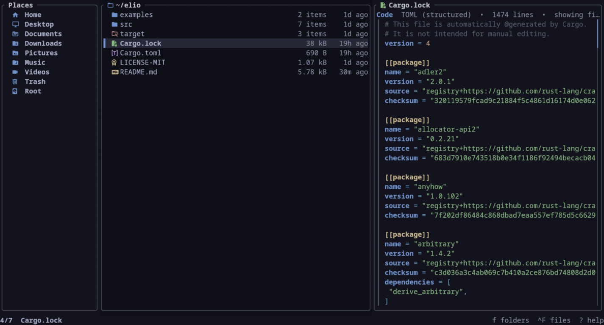
Task: Select the Code badge in the preview header
Action: point(384,14)
